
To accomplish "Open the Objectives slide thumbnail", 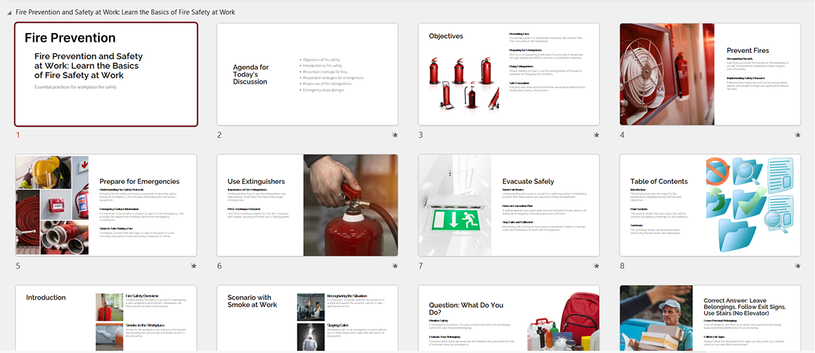I will (509, 74).
